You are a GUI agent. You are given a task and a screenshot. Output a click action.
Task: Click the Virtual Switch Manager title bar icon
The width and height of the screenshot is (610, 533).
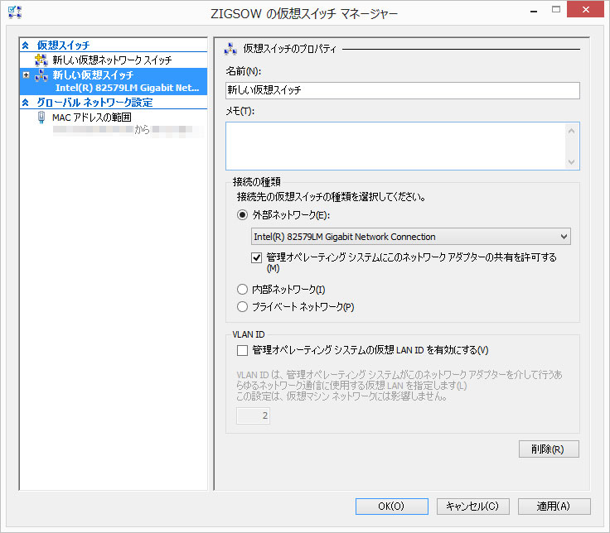15,12
